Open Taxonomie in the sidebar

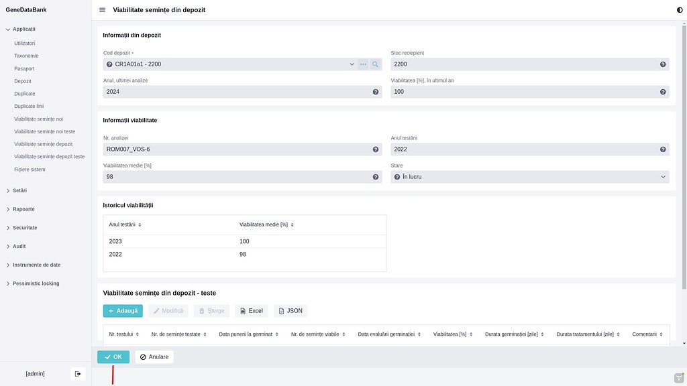[26, 56]
